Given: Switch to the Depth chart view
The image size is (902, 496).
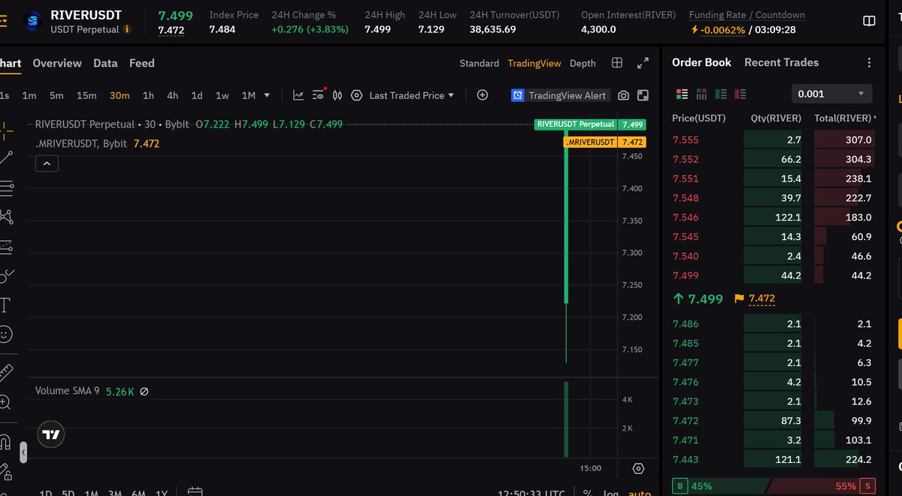Looking at the screenshot, I should coord(583,63).
